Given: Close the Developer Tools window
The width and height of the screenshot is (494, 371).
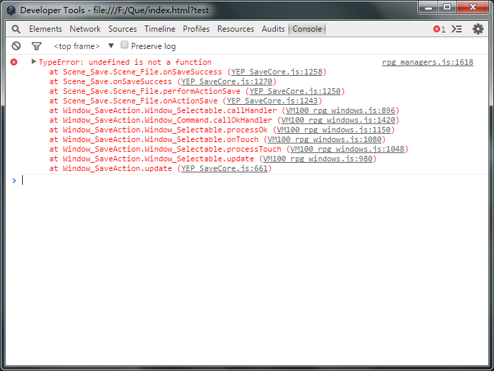Looking at the screenshot, I should point(473,8).
